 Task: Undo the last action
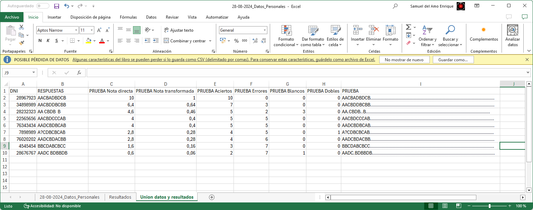coord(67,6)
